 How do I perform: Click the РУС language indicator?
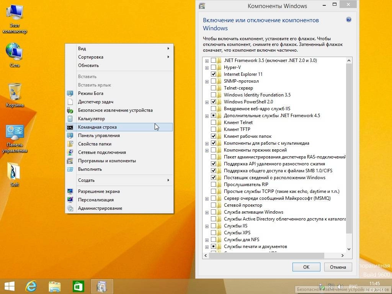(x=353, y=286)
